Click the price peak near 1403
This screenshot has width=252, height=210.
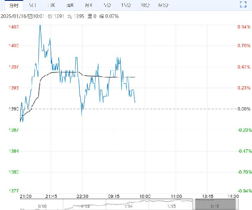40,26
